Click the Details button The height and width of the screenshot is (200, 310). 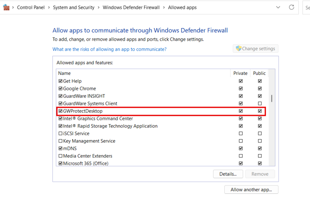click(x=228, y=174)
